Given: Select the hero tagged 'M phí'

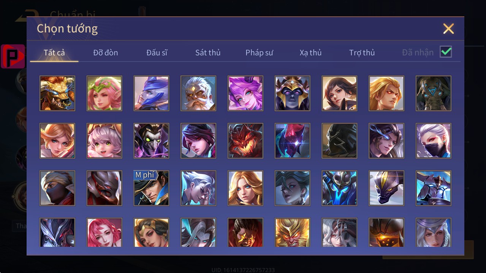Looking at the screenshot, I should pyautogui.click(x=151, y=188).
